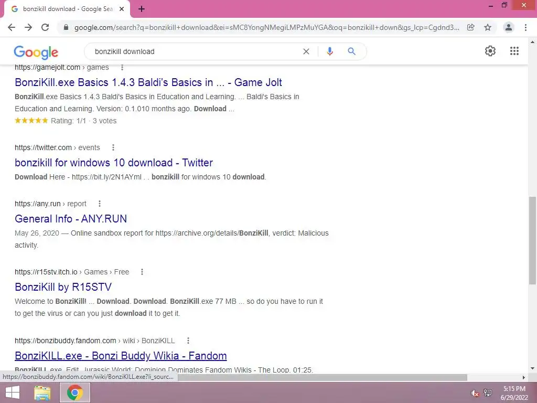Viewport: 537px width, 403px height.
Task: Open more options for the any.run result
Action: (100, 204)
